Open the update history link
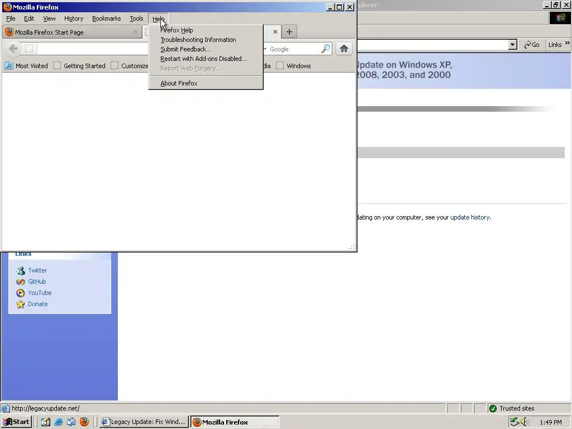Image resolution: width=572 pixels, height=429 pixels. click(x=470, y=217)
